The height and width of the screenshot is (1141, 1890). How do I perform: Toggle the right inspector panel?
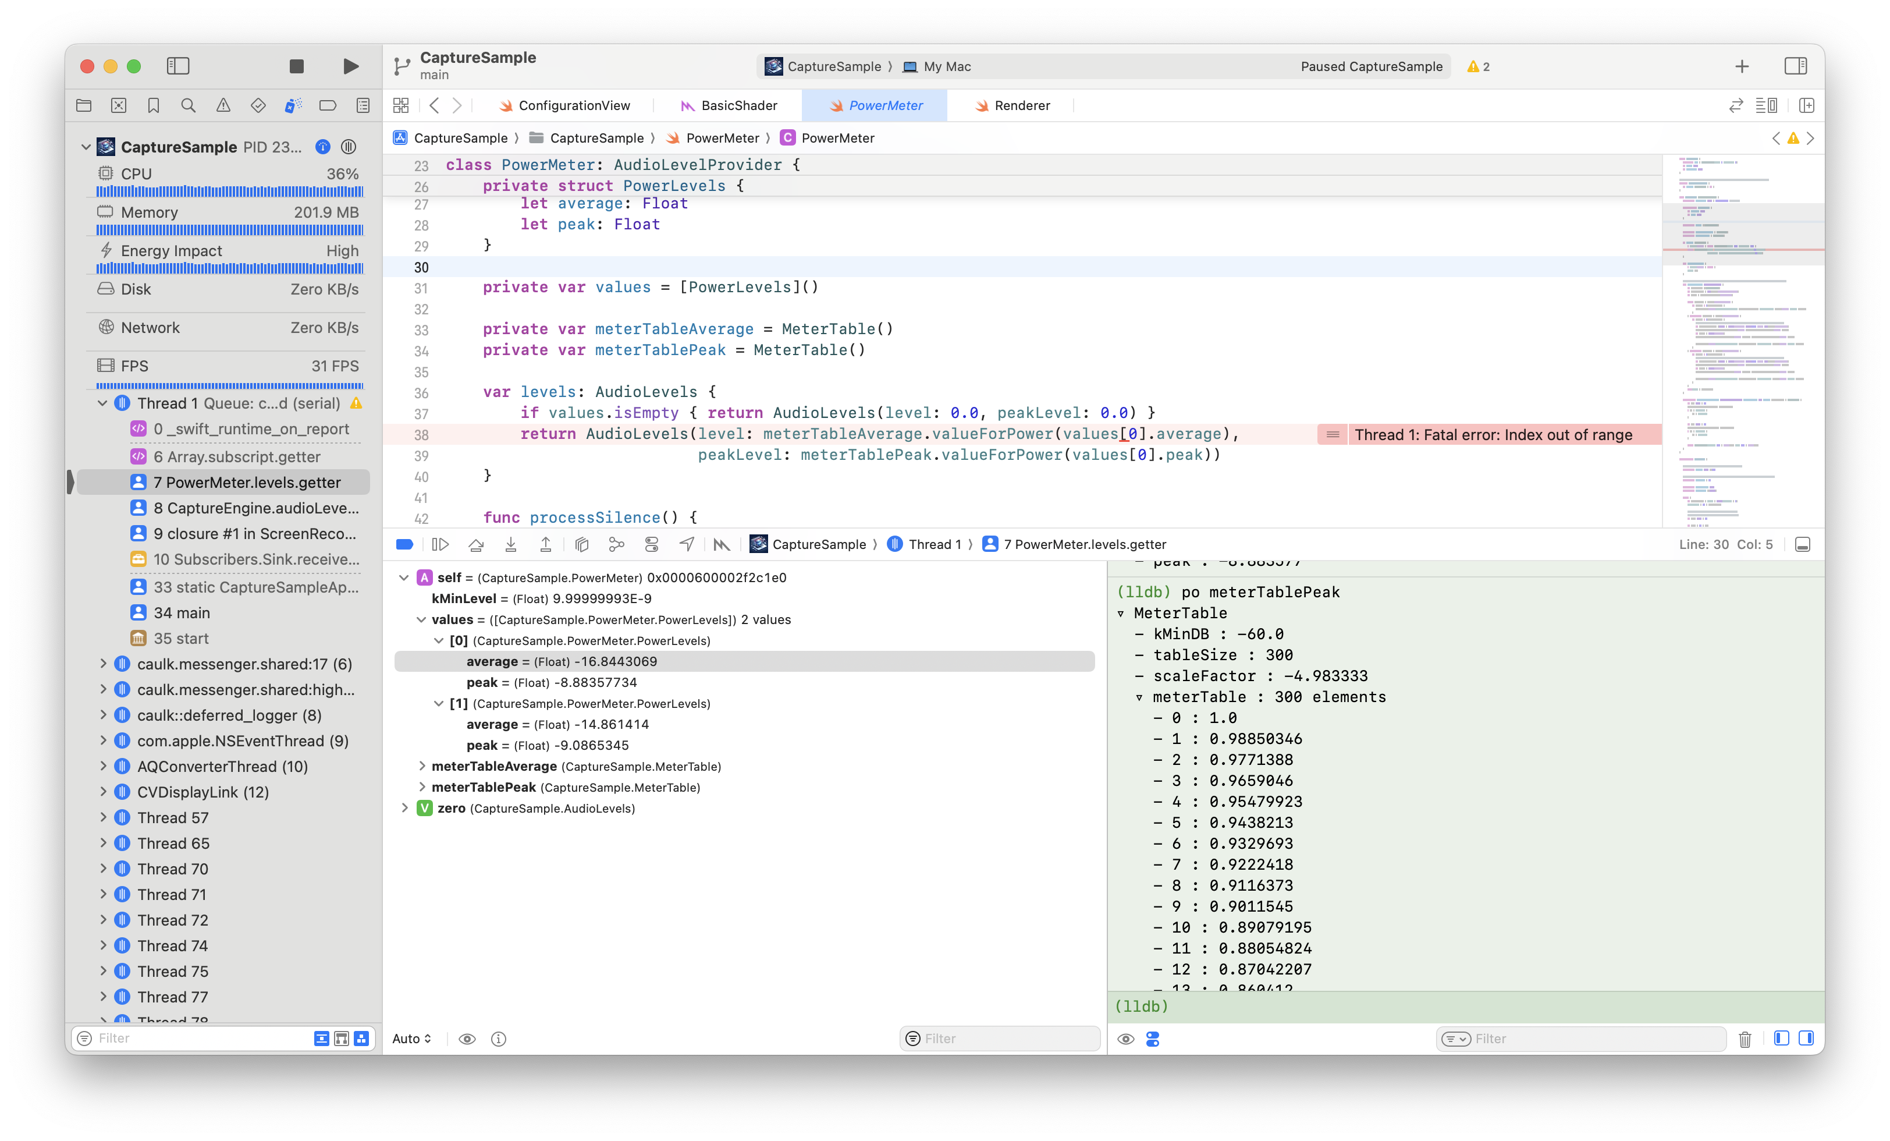(1795, 66)
